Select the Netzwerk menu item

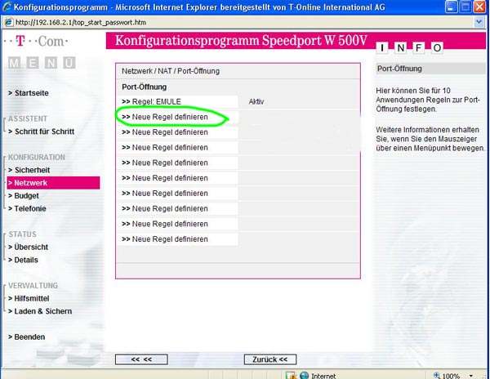coord(53,183)
